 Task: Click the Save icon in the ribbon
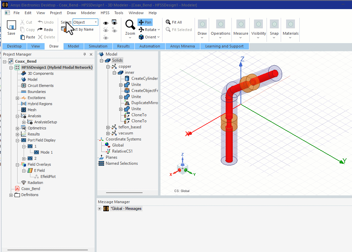[x=11, y=25]
